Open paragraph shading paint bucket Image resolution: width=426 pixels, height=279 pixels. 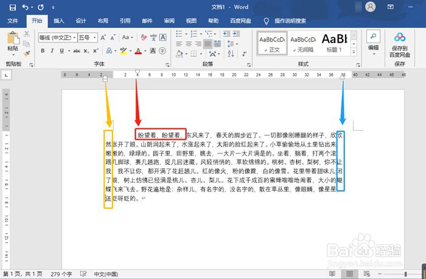pyautogui.click(x=180, y=53)
